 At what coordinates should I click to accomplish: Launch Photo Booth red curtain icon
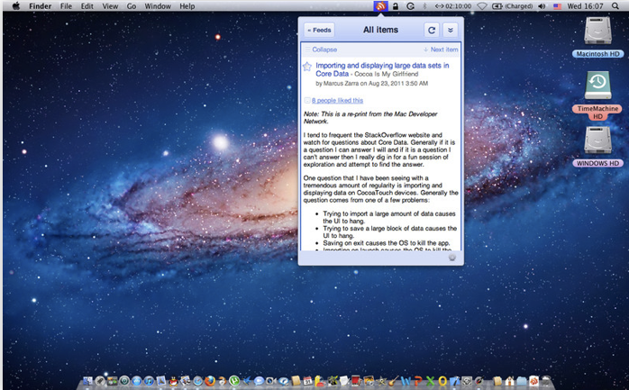[356, 381]
